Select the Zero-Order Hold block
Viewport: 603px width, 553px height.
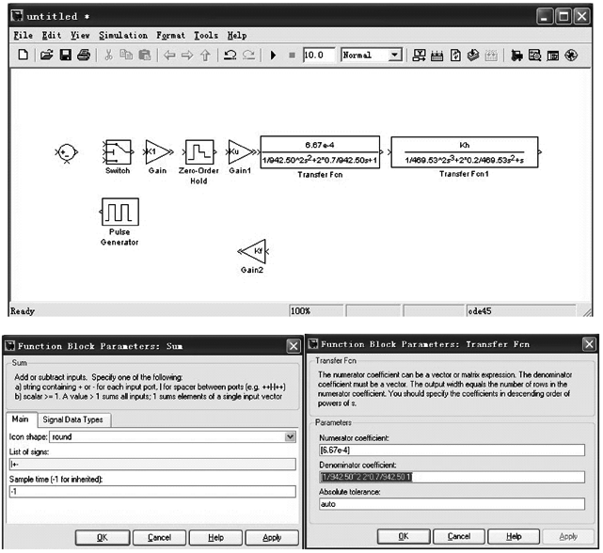(x=199, y=151)
